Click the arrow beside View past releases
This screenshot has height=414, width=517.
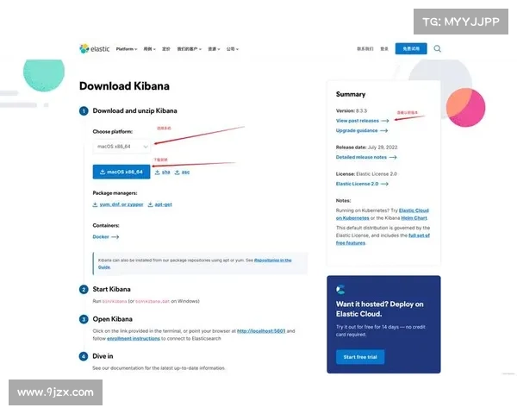click(384, 121)
